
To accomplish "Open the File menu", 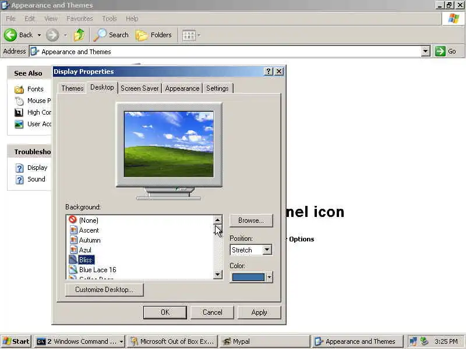I will coord(10,19).
